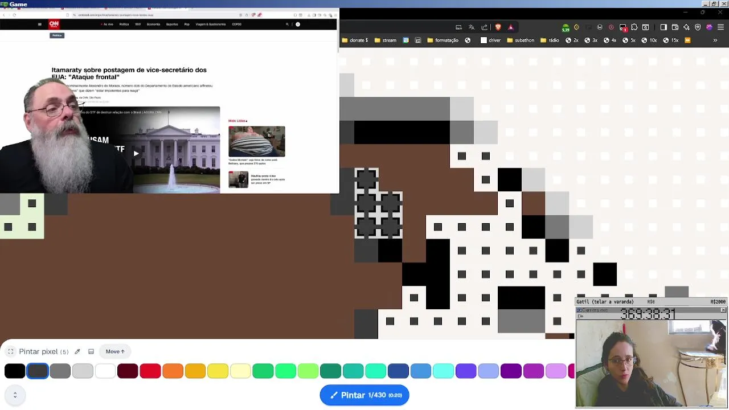Click the green 5.39 extension icon

(565, 27)
